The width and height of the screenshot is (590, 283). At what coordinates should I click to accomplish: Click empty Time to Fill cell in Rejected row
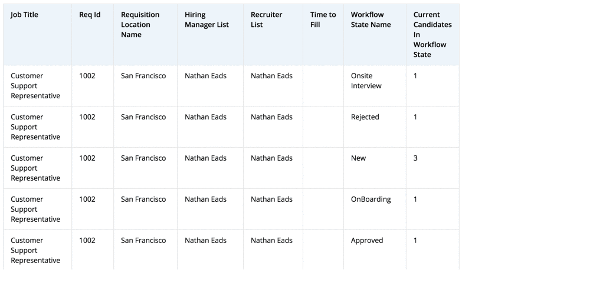point(323,126)
